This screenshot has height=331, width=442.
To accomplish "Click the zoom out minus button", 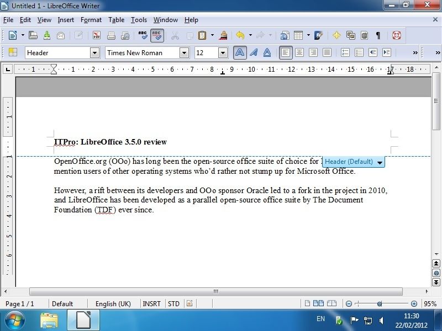I will (349, 304).
